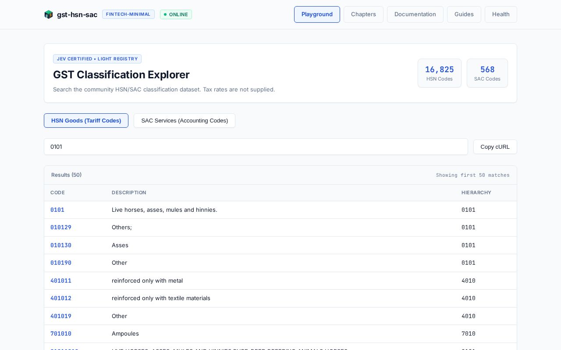Open HSN code 401019 link
Viewport: 561px width, 350px height.
(x=61, y=316)
